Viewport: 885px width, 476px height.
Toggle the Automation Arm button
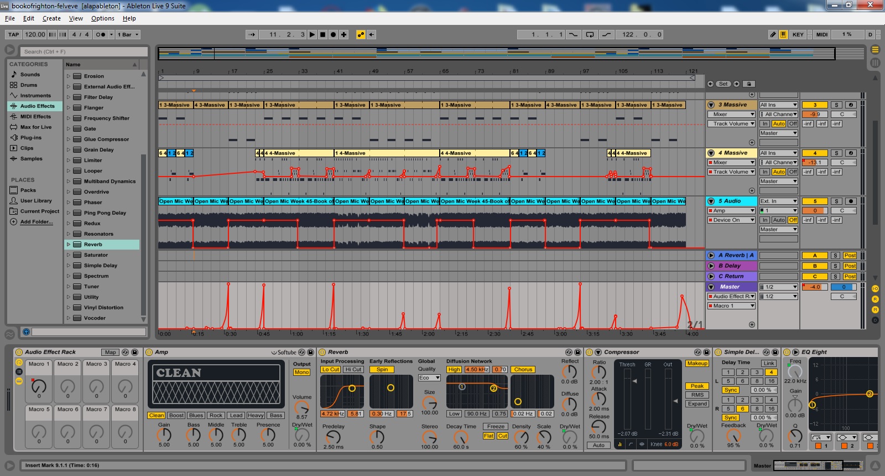pos(361,34)
